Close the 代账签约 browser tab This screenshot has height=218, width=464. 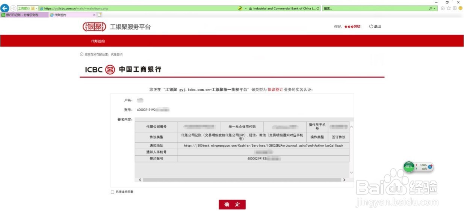pos(94,15)
